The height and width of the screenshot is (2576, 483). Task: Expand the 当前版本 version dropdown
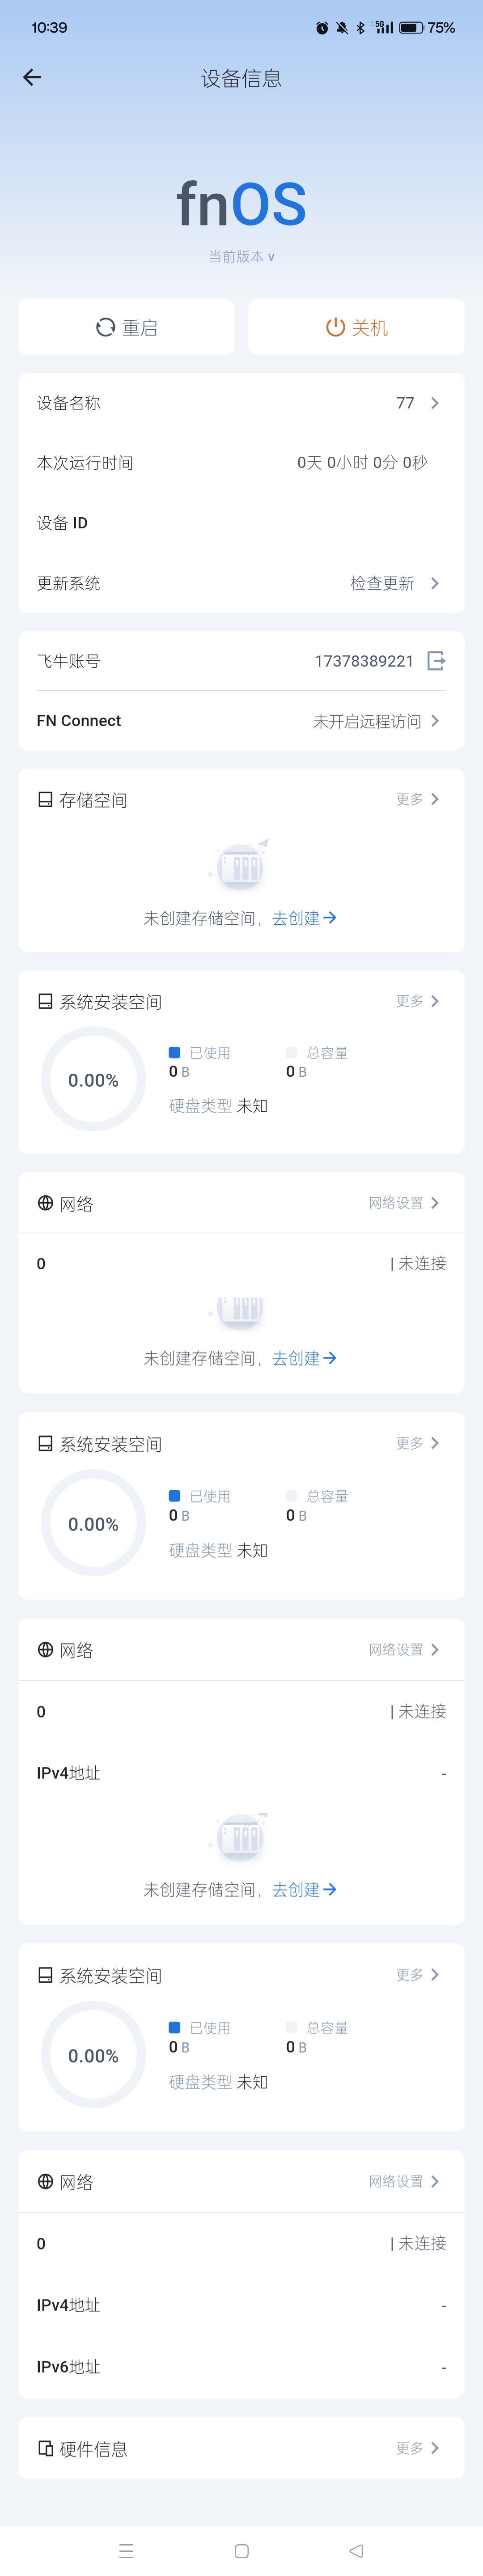click(241, 257)
